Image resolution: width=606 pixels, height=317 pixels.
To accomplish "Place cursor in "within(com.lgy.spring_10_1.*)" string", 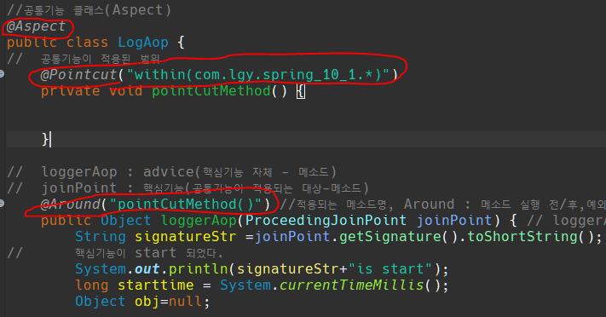I will coord(257,74).
